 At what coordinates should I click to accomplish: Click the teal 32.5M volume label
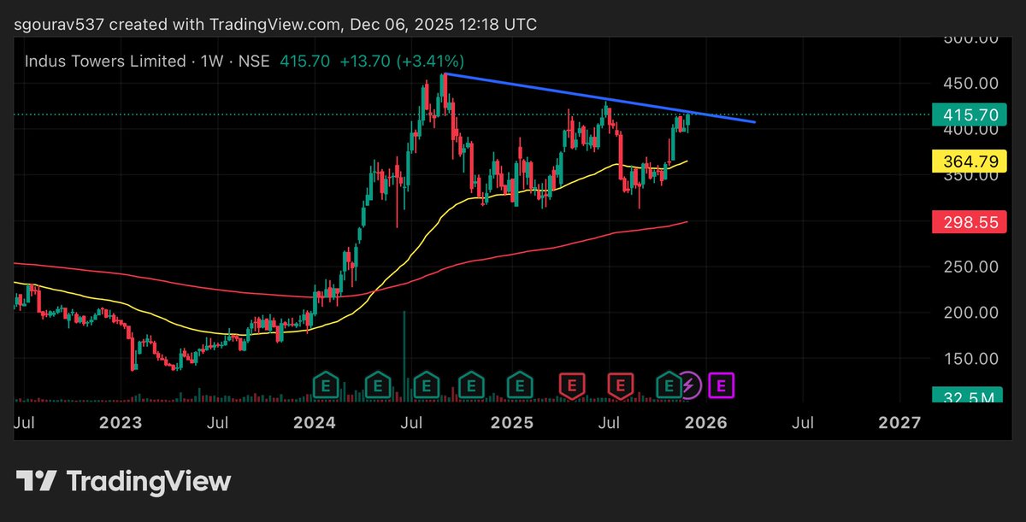970,397
